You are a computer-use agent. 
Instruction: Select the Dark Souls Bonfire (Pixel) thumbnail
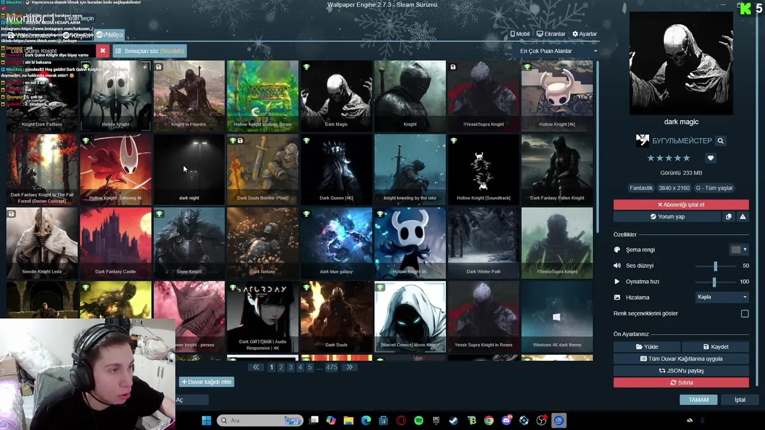(x=262, y=169)
